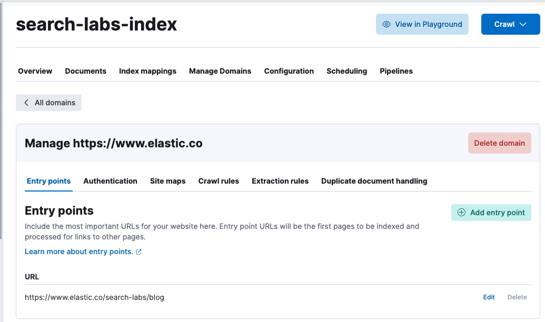Go to the Configuration tab

pyautogui.click(x=289, y=71)
